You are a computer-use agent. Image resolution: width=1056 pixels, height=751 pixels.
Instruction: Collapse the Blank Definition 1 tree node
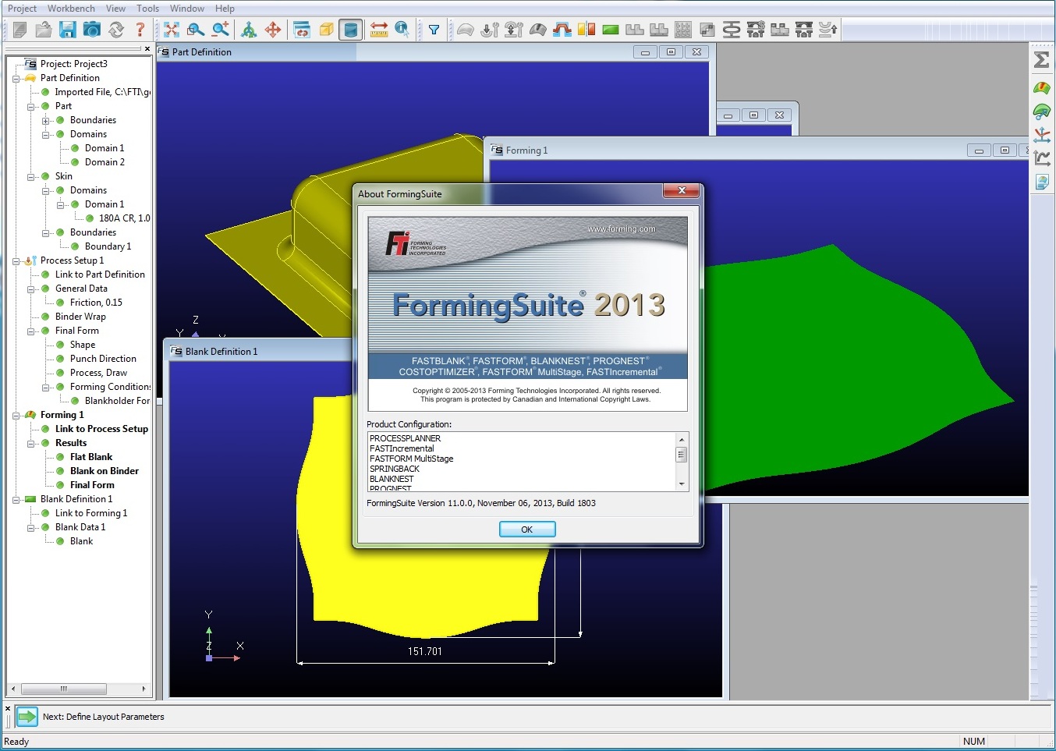pos(16,499)
